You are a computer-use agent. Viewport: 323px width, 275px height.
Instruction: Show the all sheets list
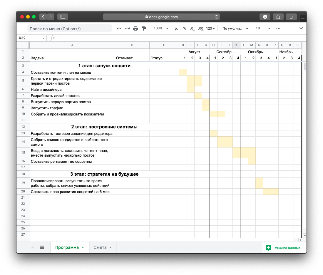click(x=42, y=247)
